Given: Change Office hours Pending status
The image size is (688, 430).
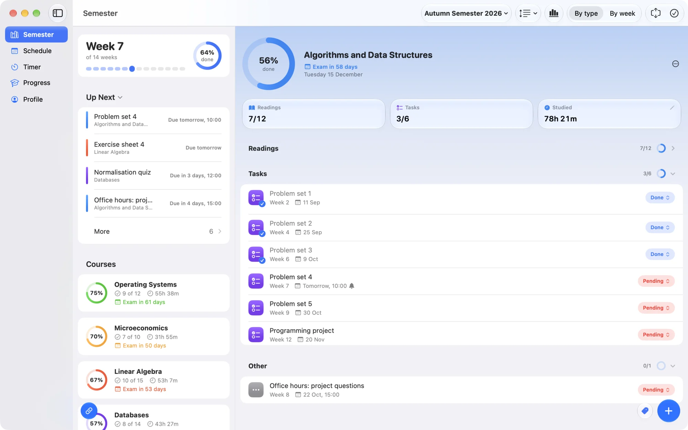Looking at the screenshot, I should pos(656,390).
